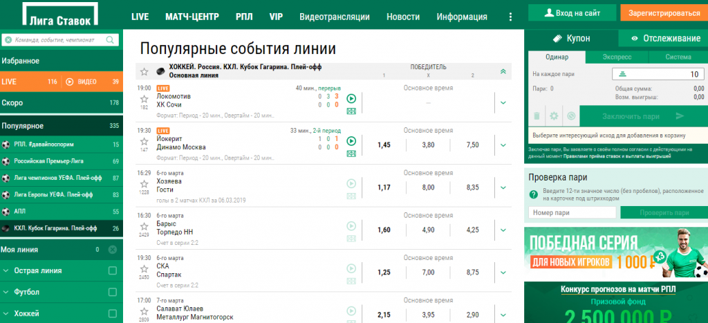Expand the Острая линия sidebar section

click(x=6, y=270)
